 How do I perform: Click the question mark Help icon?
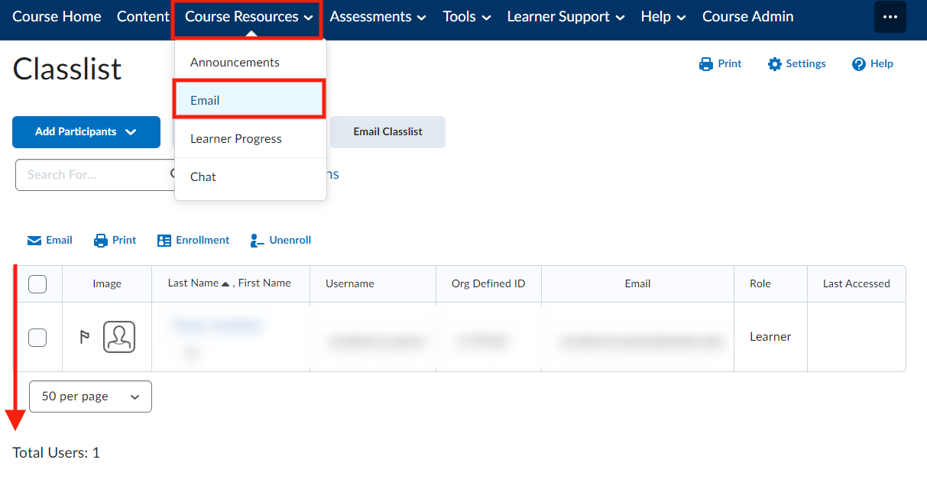click(x=859, y=64)
